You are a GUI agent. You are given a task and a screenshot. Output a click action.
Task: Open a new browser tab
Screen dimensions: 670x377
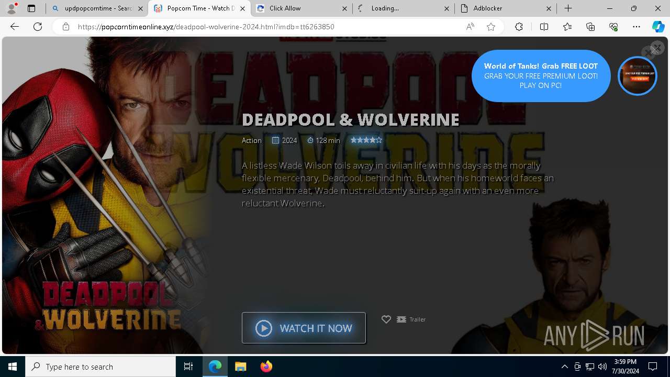coord(568,8)
